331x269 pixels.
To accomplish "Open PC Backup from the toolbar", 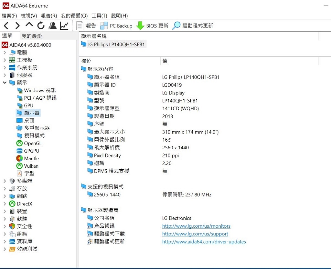I will [116, 26].
